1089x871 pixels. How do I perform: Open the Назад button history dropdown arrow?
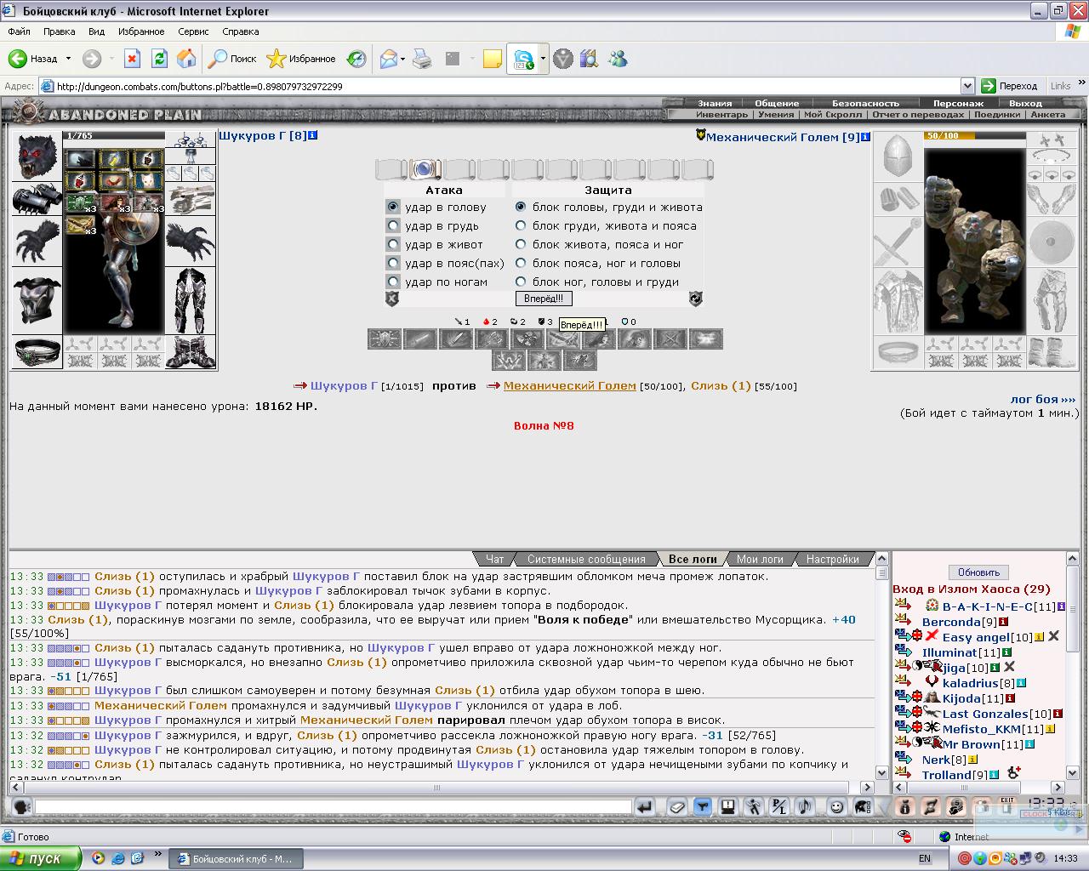[69, 59]
